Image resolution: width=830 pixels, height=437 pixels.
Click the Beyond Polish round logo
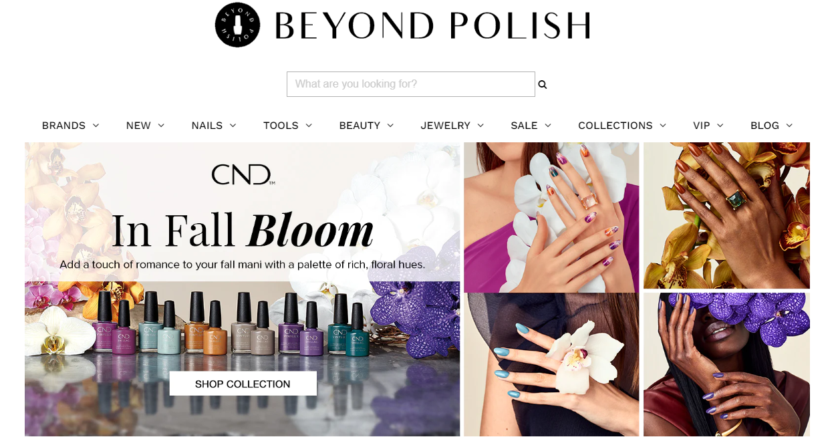(237, 25)
